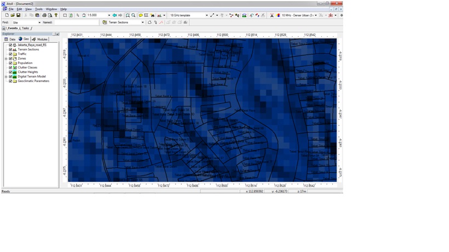Click the new microwave link line icon
Screen dimensions: 449x252
click(x=212, y=15)
